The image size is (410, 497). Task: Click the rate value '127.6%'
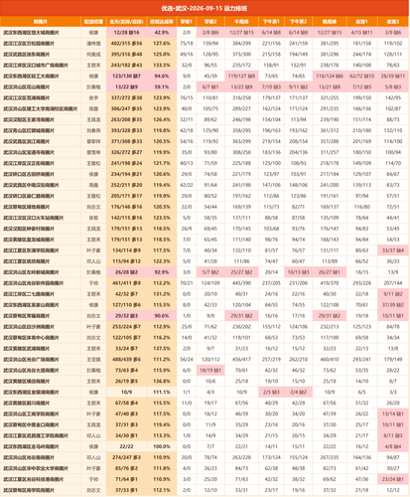coord(162,44)
